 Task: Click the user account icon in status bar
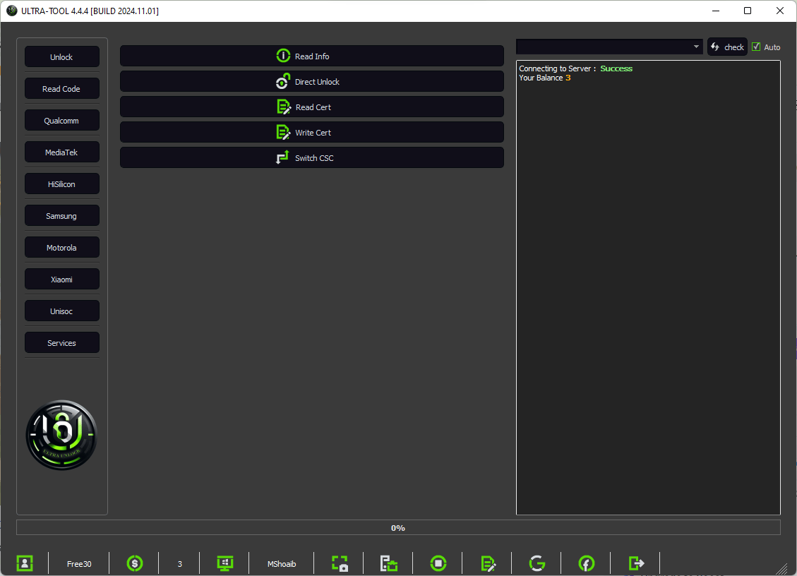coord(25,563)
